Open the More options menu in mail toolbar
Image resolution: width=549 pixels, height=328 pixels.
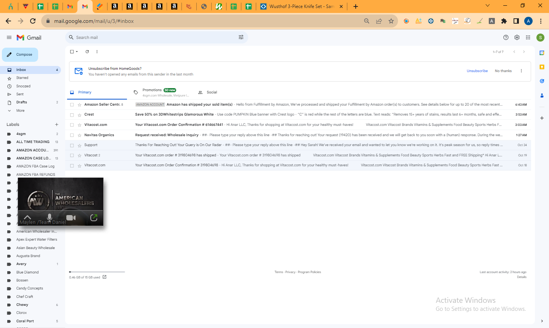pyautogui.click(x=97, y=51)
